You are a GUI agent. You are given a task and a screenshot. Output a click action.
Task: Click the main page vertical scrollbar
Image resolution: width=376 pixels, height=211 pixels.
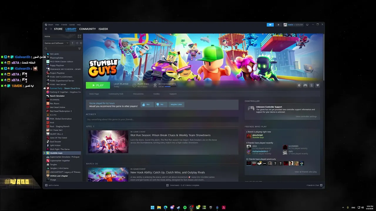pos(324,57)
